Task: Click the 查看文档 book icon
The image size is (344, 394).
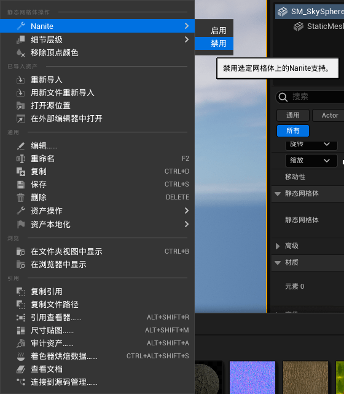Action: 21,369
